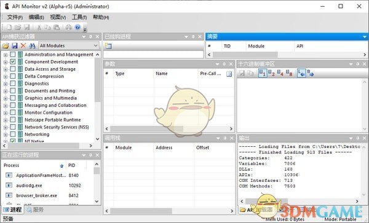This screenshot has width=369, height=223.
Task: Select big-endian byte order icon
Action: (x=311, y=73)
